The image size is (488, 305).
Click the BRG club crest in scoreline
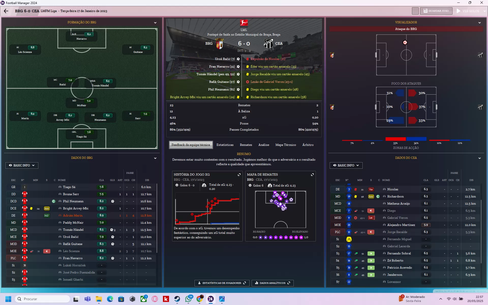tap(219, 43)
